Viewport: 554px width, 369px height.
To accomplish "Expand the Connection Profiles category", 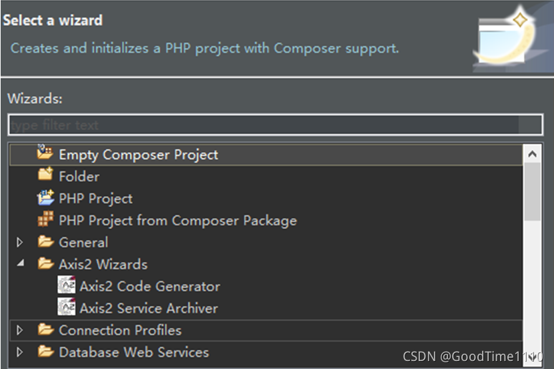I will tap(20, 330).
